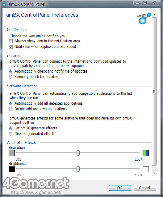Viewport: 163px width, 197px height.
Task: Select Manually check for updates
Action: [10, 77]
